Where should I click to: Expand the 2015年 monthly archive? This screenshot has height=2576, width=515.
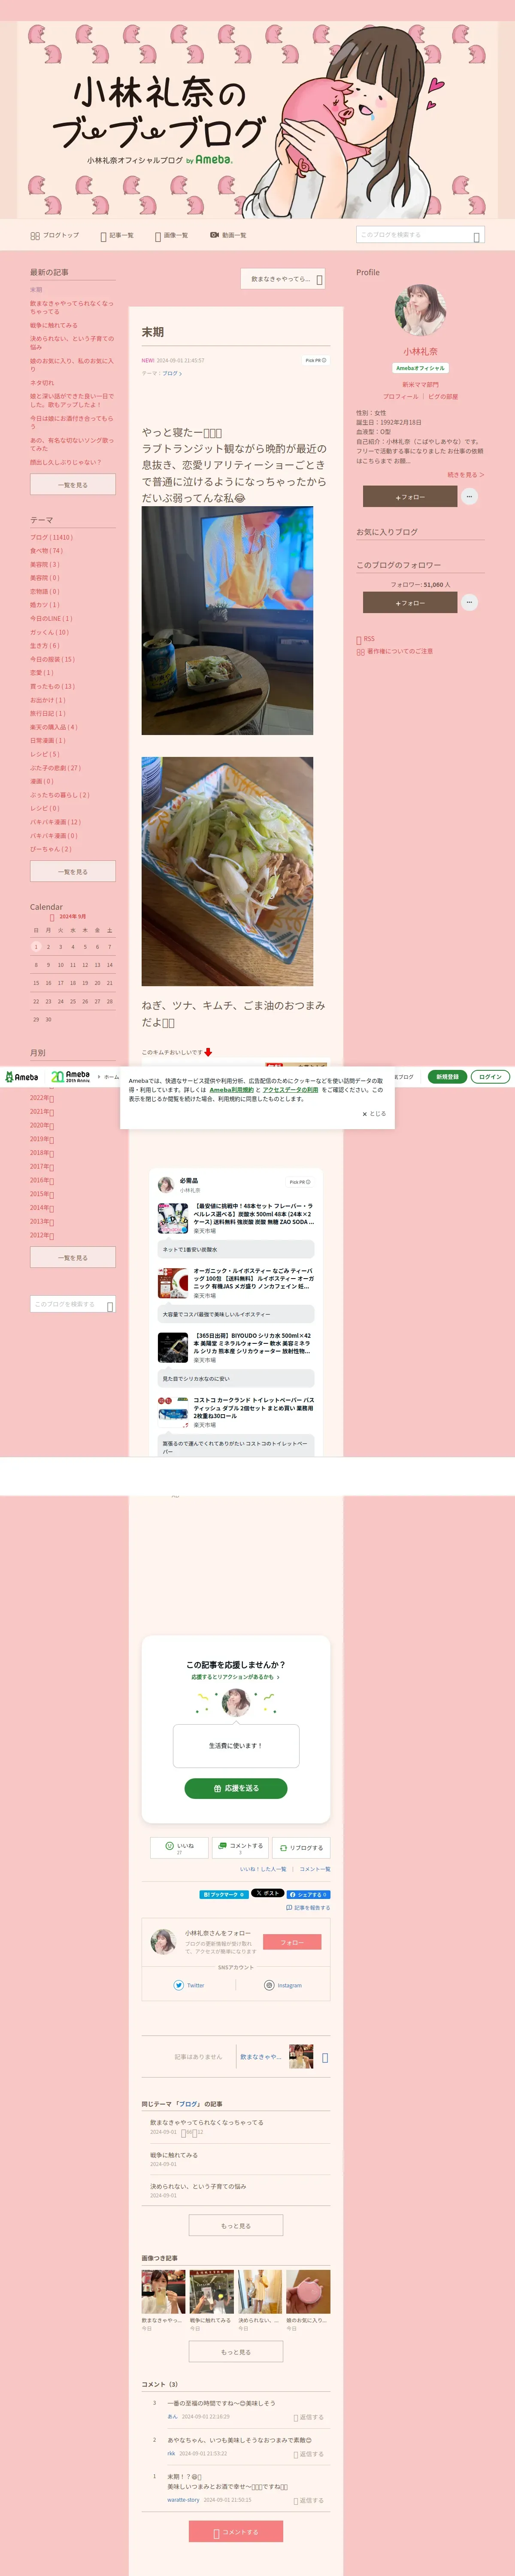click(42, 1194)
